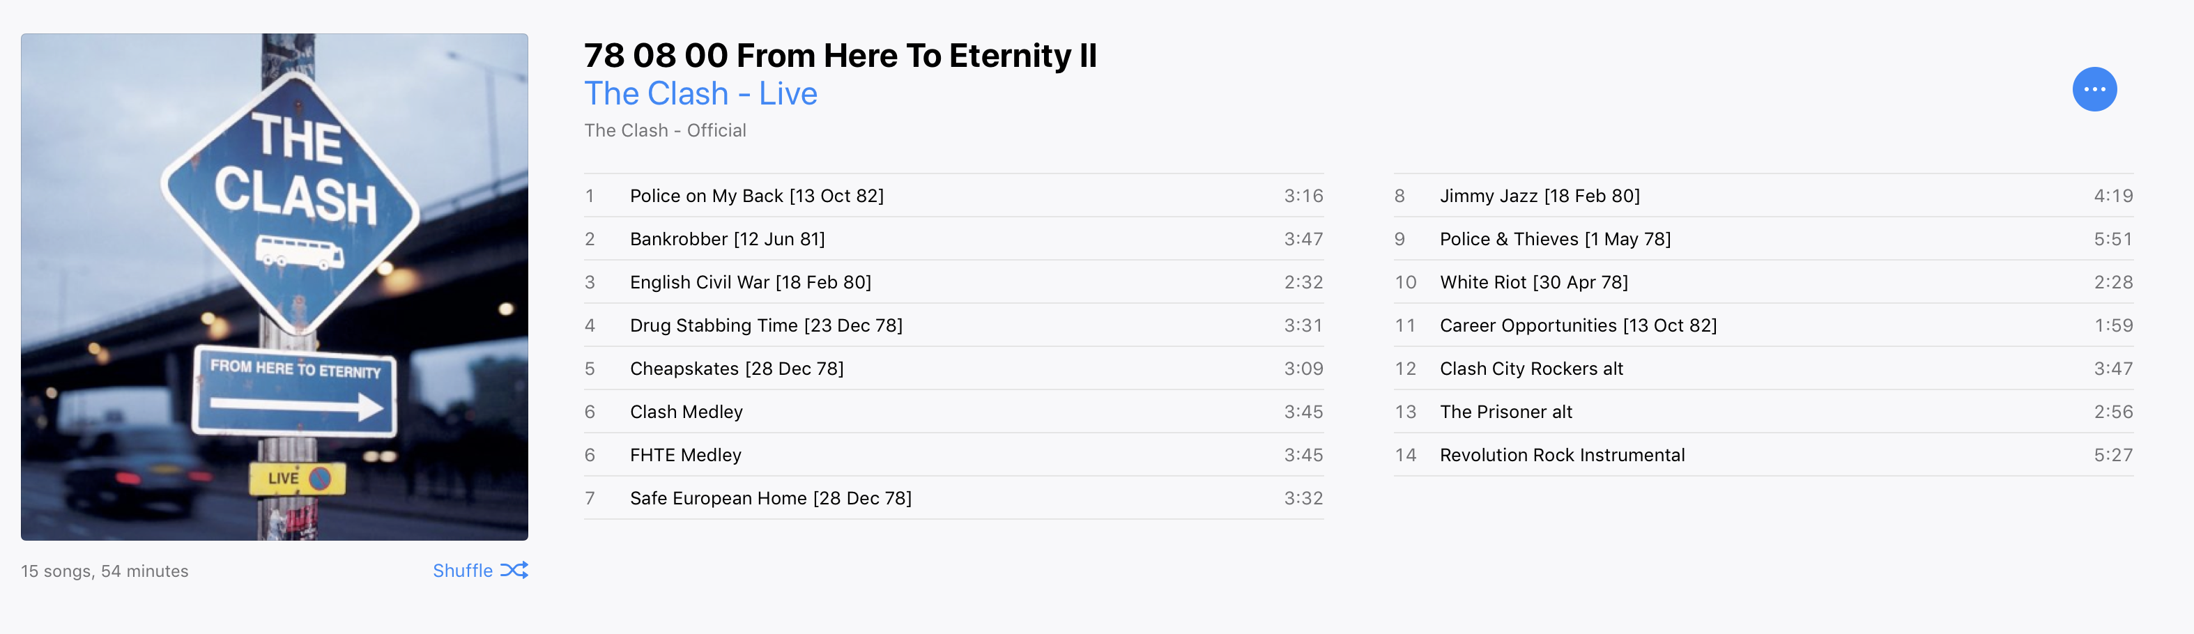This screenshot has width=2194, height=634.
Task: Select Clash City Rockers alt track
Action: click(1763, 369)
